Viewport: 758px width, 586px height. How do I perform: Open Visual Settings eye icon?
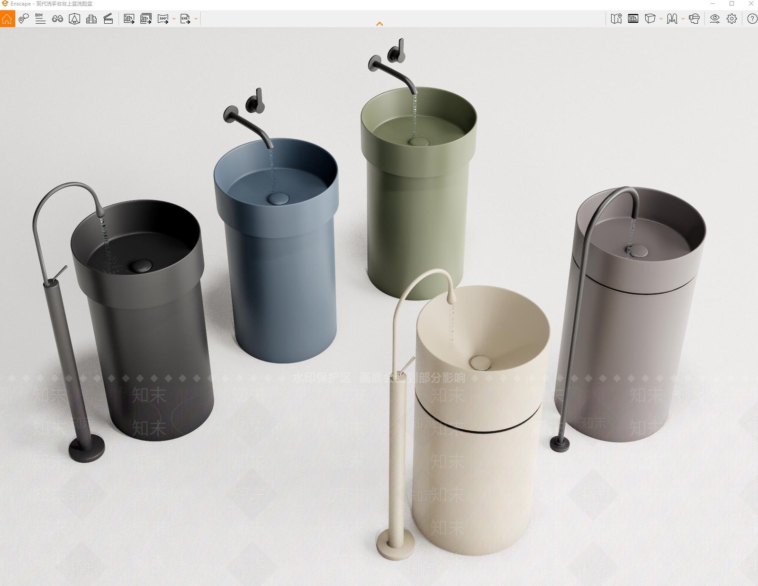(715, 19)
